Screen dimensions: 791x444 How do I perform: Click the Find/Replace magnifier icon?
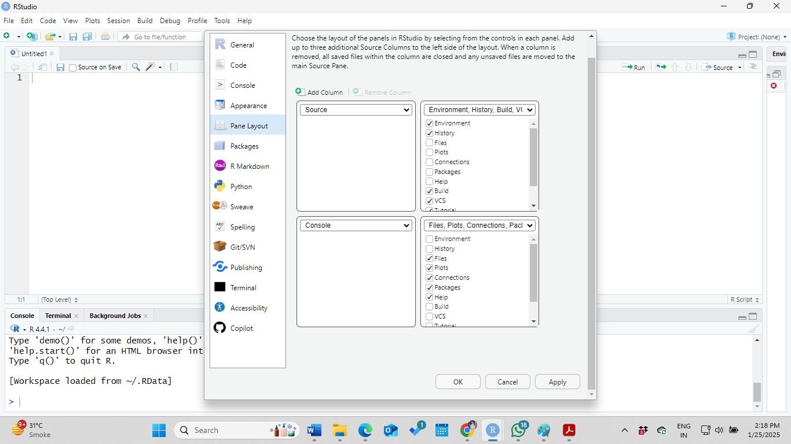pos(136,67)
